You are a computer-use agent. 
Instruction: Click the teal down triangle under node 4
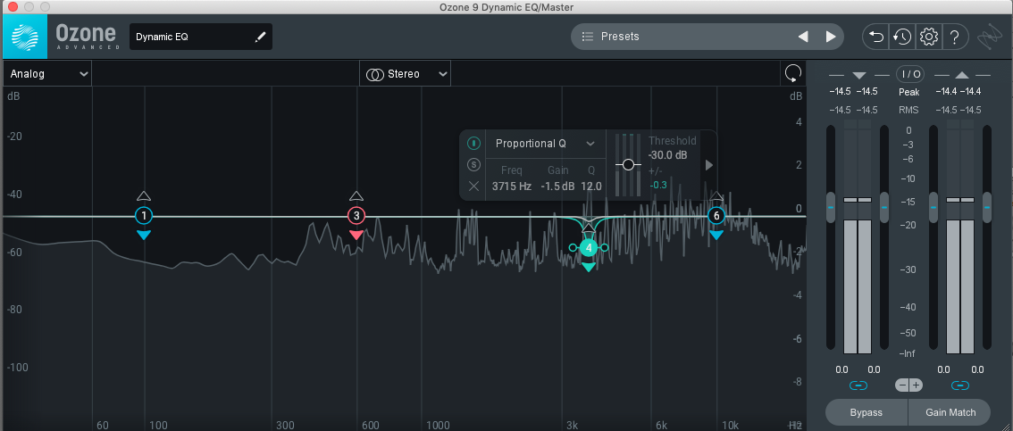pos(588,267)
